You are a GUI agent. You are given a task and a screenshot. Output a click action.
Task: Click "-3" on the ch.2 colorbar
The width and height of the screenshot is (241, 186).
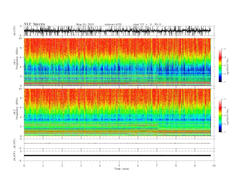tap(225, 99)
